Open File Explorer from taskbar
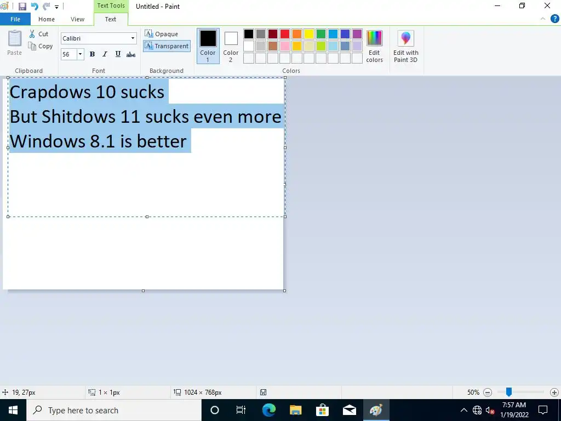The image size is (561, 421). [x=295, y=410]
